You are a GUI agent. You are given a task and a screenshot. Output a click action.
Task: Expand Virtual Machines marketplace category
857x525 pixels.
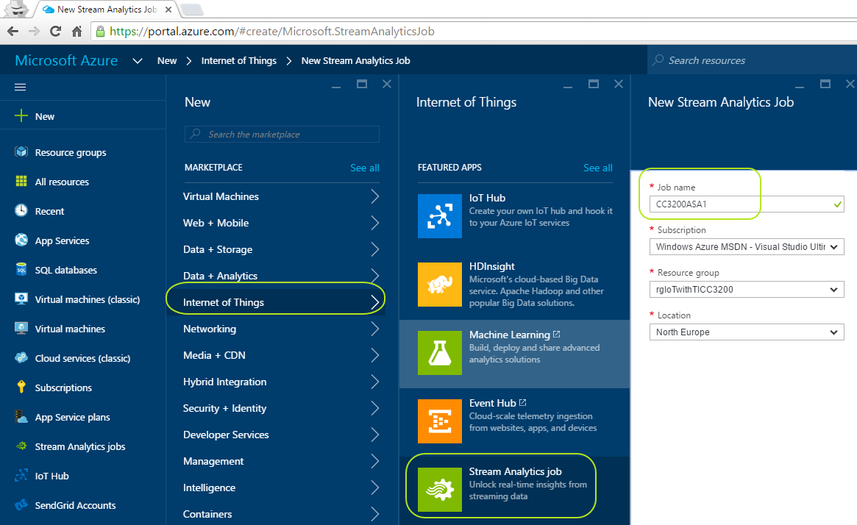(282, 196)
